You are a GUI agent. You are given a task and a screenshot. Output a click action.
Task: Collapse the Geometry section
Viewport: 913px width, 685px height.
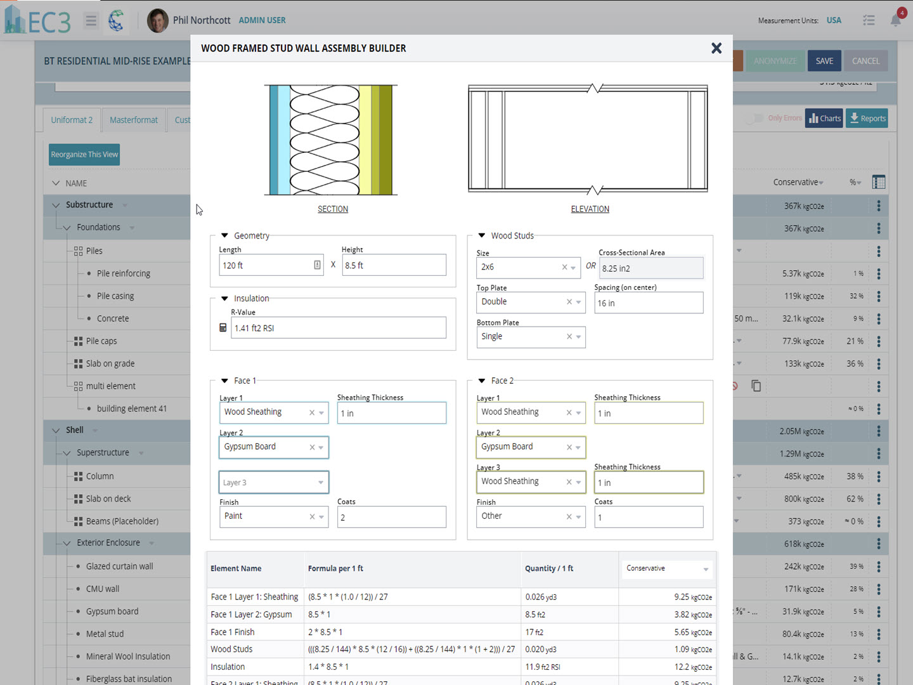point(224,235)
